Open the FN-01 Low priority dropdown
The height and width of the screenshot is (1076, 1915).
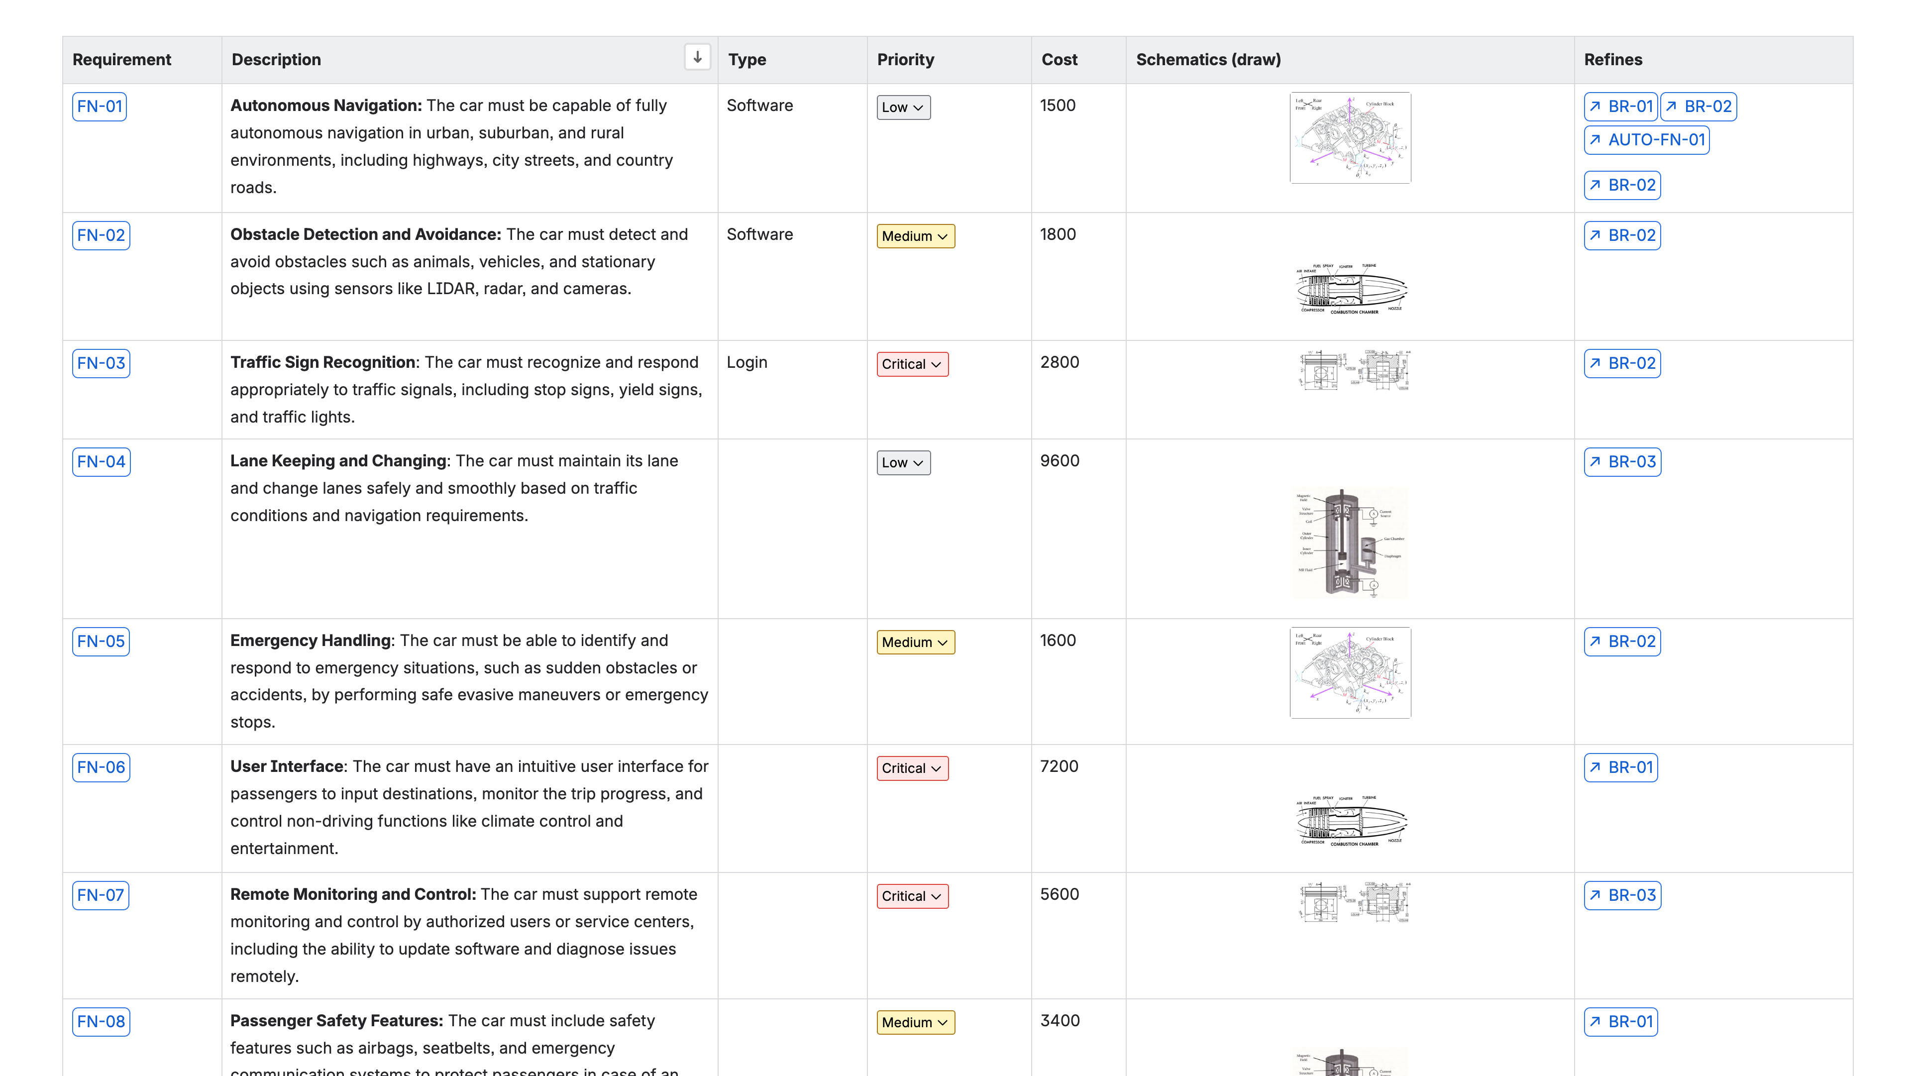902,107
